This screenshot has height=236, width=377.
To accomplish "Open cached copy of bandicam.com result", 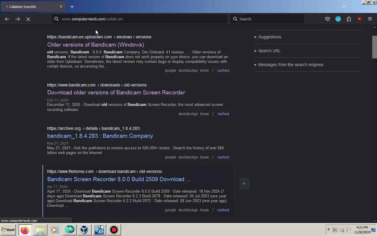I will tap(223, 114).
